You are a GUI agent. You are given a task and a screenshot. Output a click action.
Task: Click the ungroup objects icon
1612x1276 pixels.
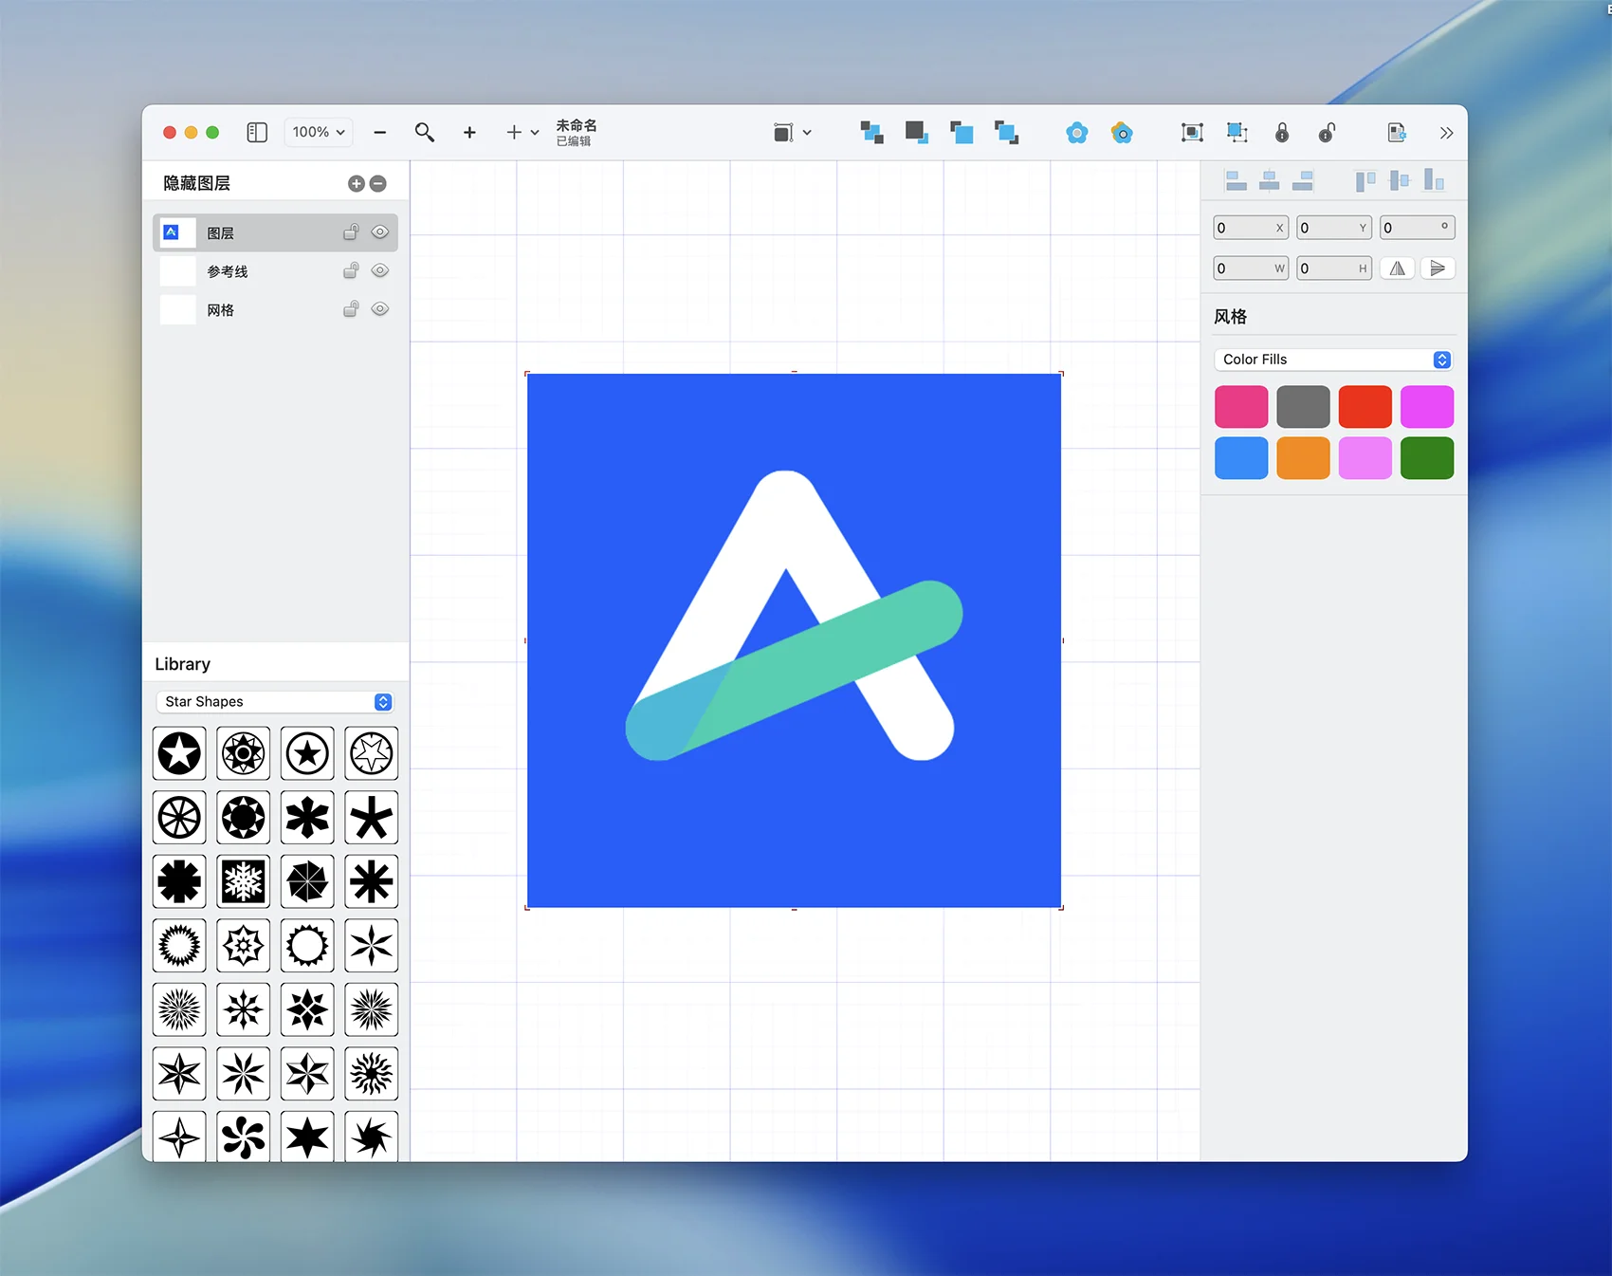1237,133
